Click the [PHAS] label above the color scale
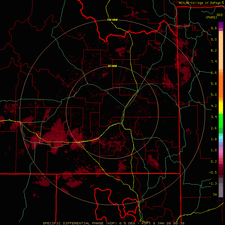225x225 pixels. click(x=211, y=17)
